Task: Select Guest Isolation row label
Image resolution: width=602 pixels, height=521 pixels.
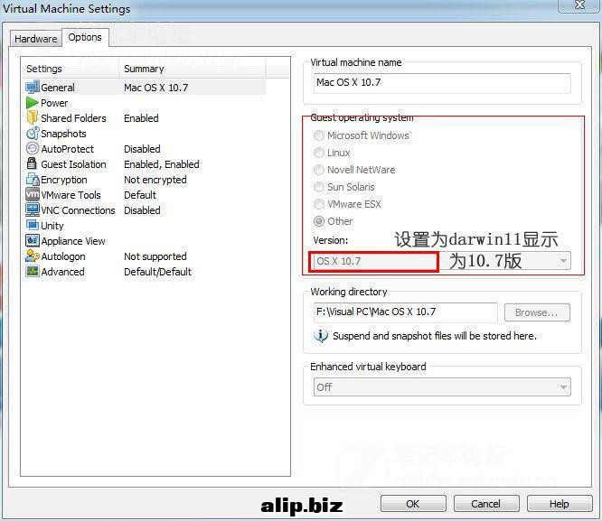Action: (74, 164)
